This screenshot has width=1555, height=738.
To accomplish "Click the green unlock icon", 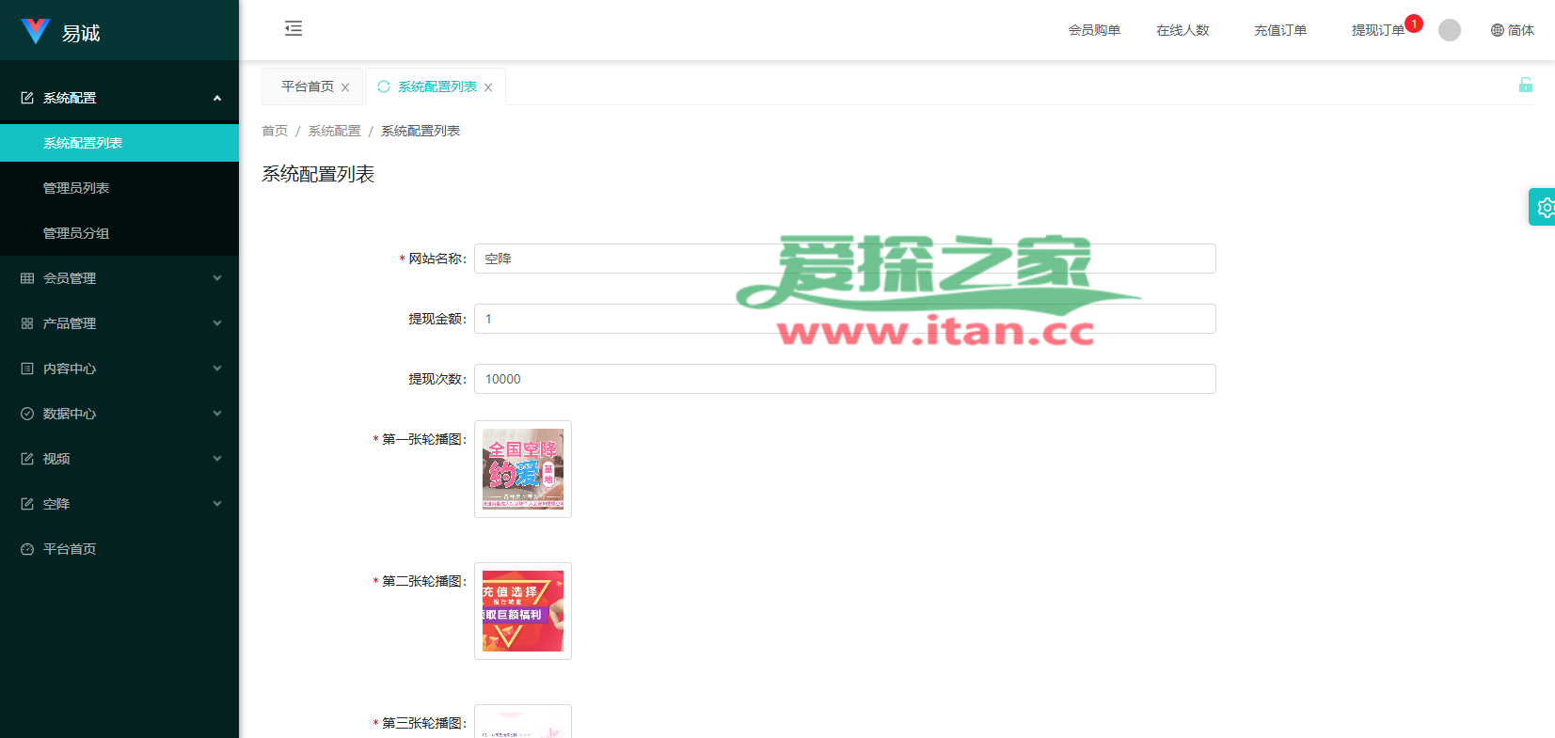I will tap(1525, 86).
